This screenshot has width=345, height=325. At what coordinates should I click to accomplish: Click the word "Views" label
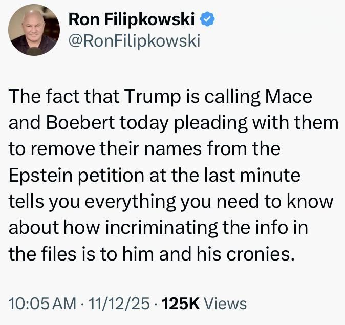pyautogui.click(x=226, y=304)
